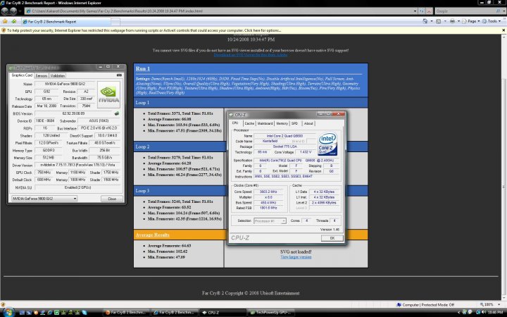The width and height of the screenshot is (507, 317).
Task: Click the GPU-Z Name field GeForce 9800 GX2
Action: tap(64, 84)
